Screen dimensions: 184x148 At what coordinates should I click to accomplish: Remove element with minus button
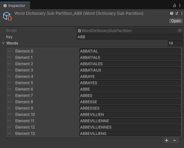click(174, 140)
